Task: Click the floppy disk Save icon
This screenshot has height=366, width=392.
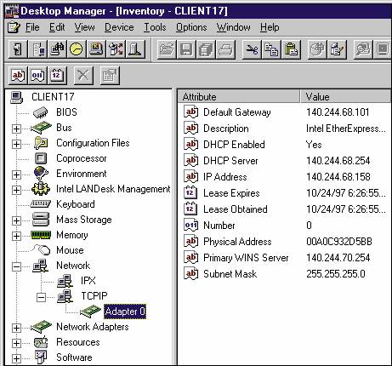Action: click(x=186, y=49)
